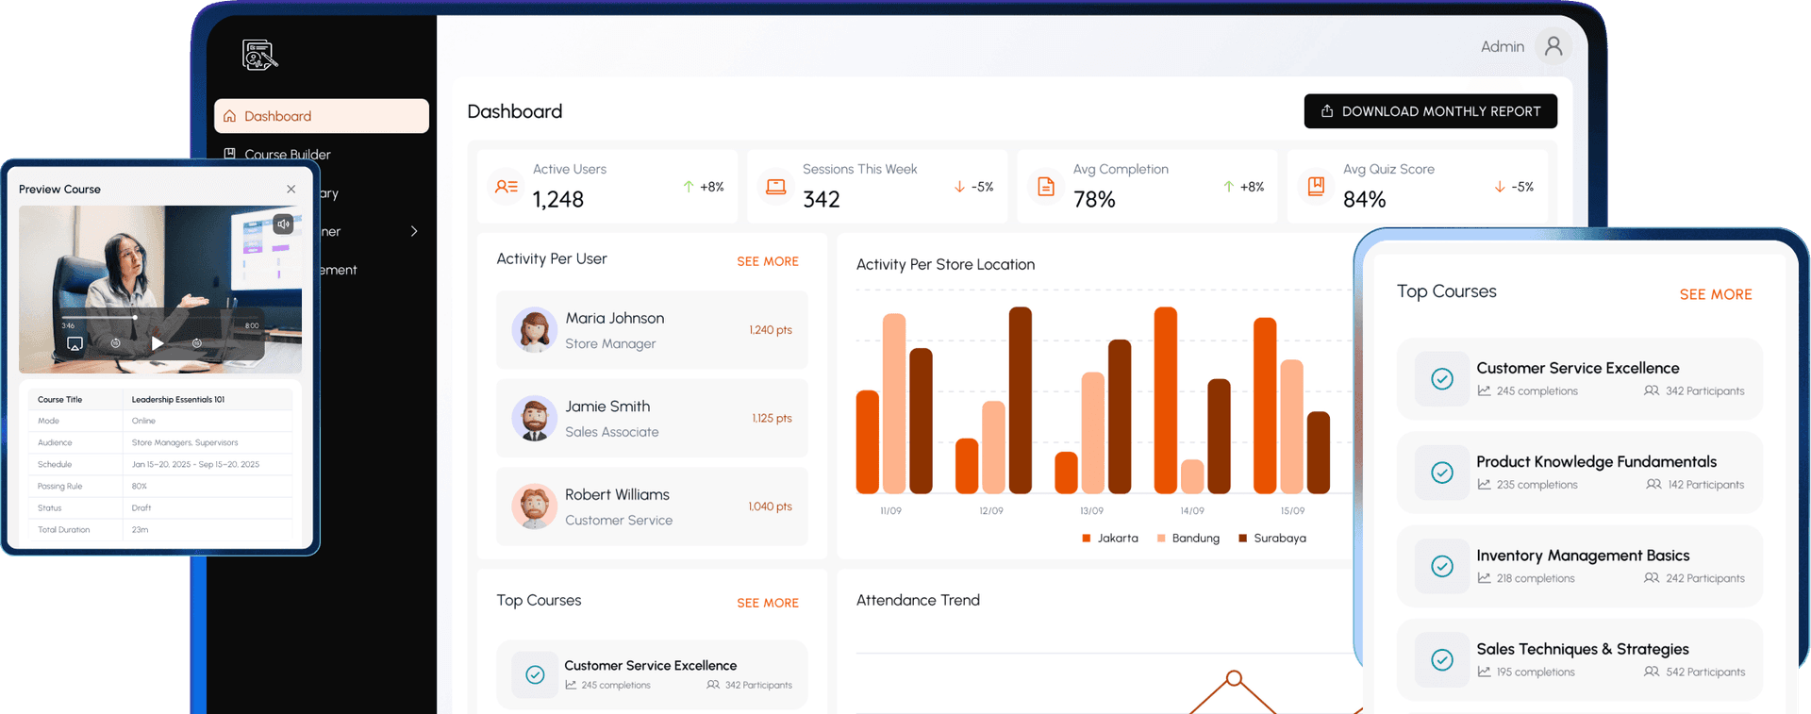Open Maria Johnson's activity row

pyautogui.click(x=652, y=330)
